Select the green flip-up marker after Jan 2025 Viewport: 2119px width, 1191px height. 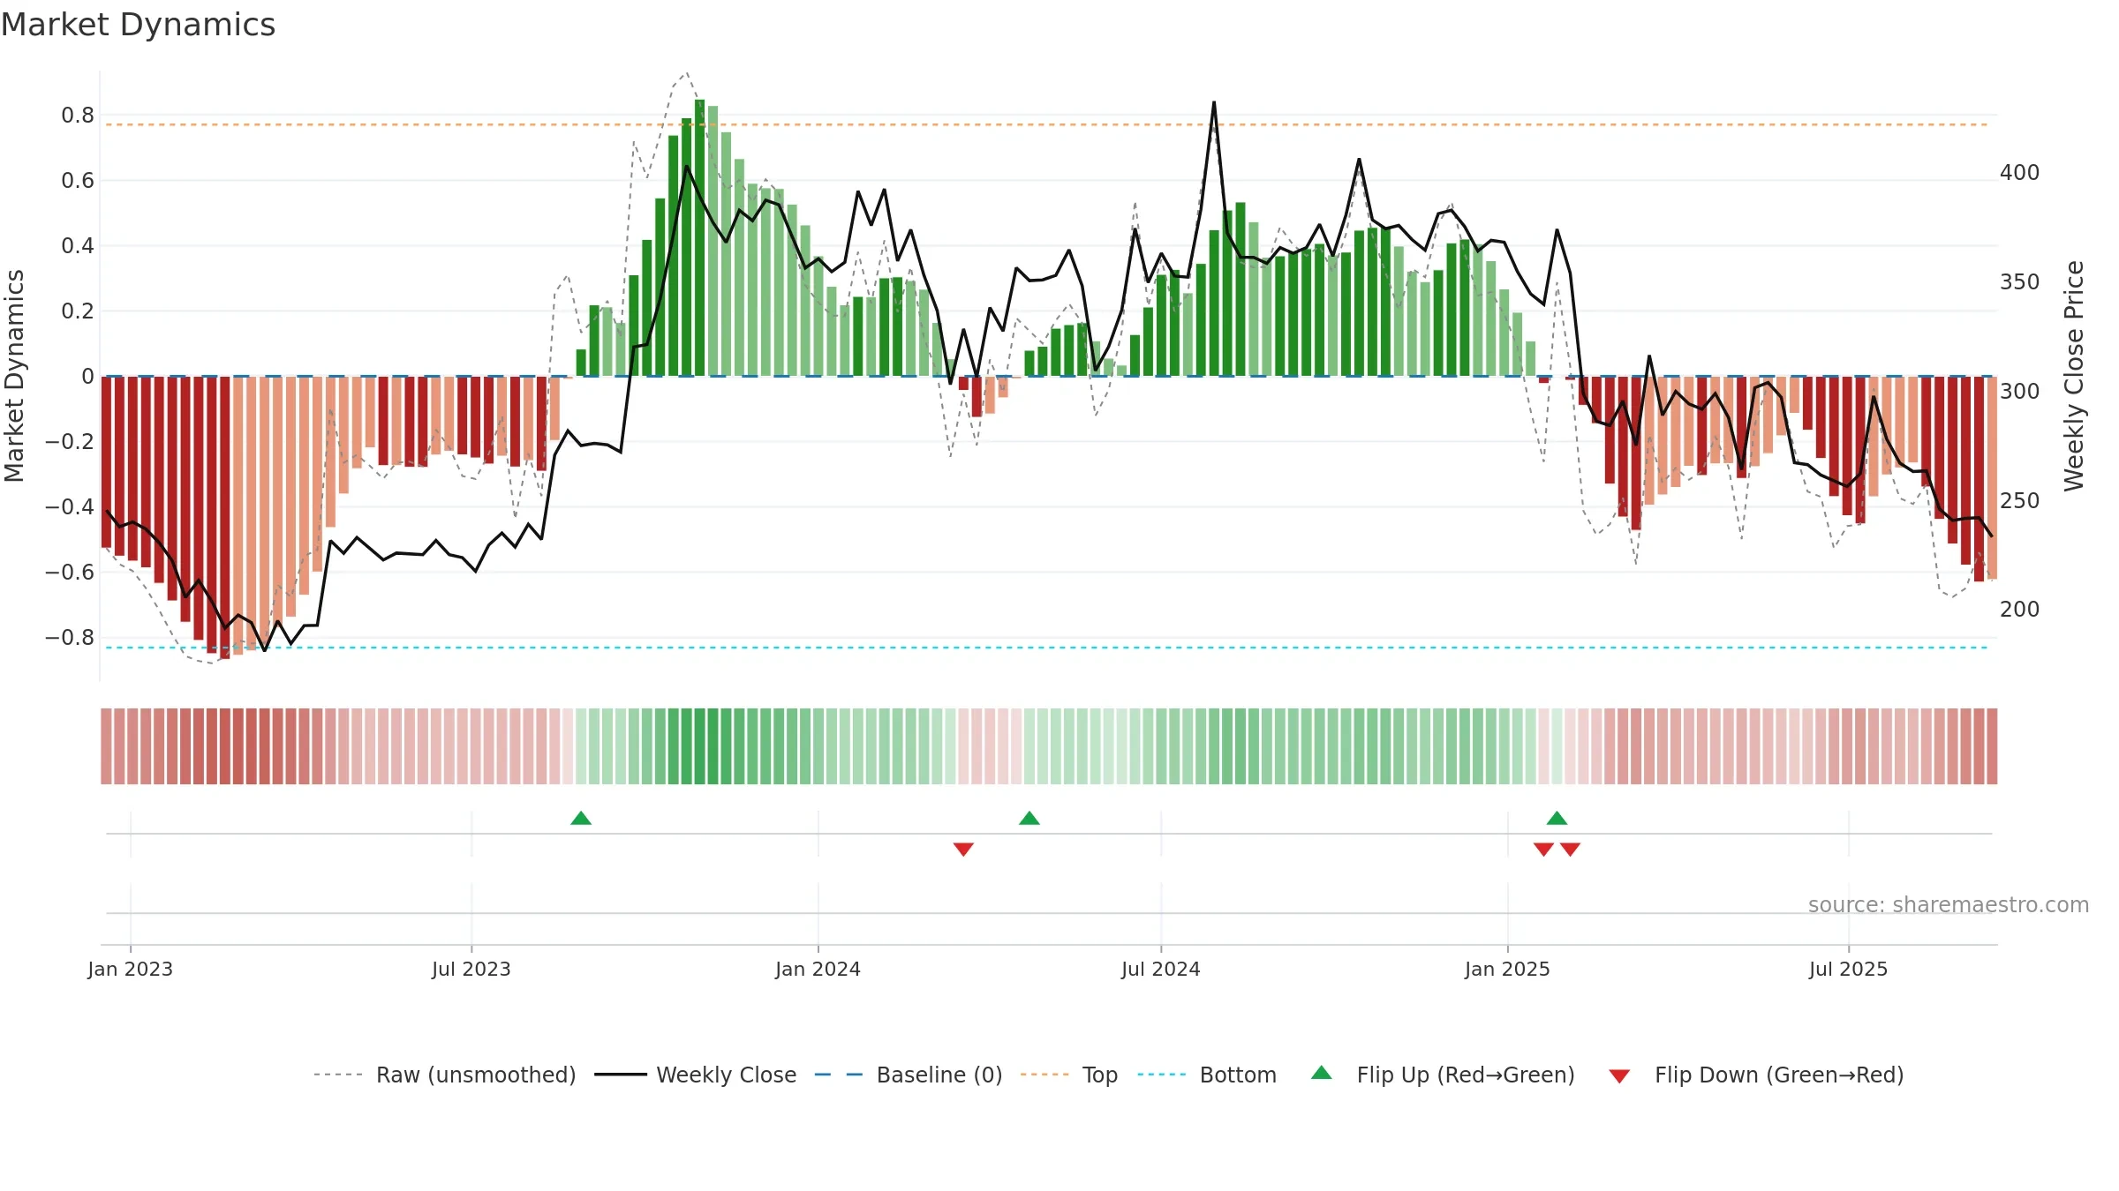1557,818
